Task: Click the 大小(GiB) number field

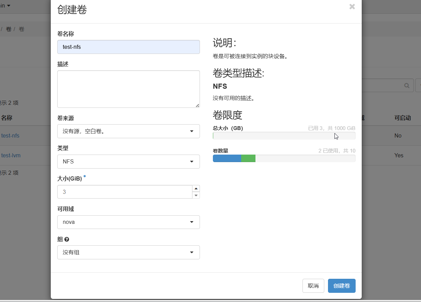Action: click(125, 192)
